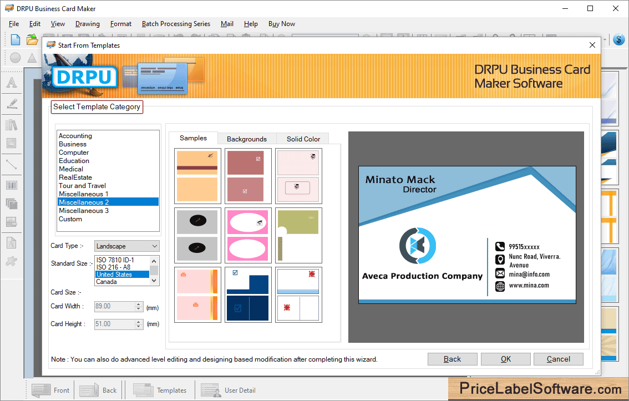The image size is (629, 401).
Task: Decrease Card Width with down stepper
Action: point(139,309)
